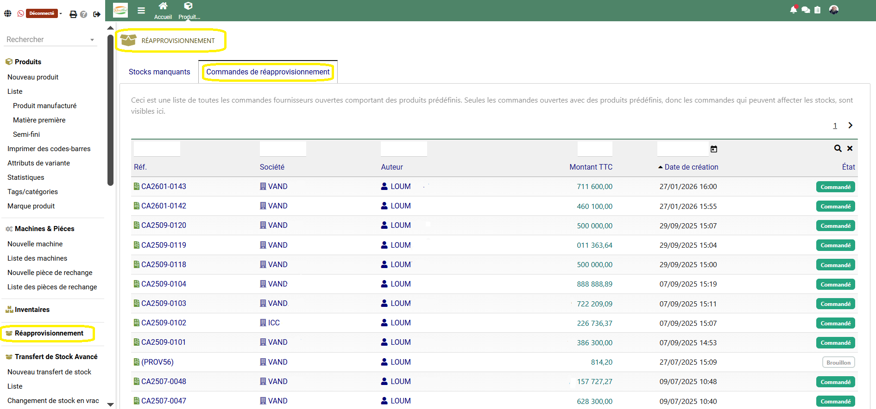Open the chat messages icon
Screen dimensions: 876x409
click(x=806, y=10)
